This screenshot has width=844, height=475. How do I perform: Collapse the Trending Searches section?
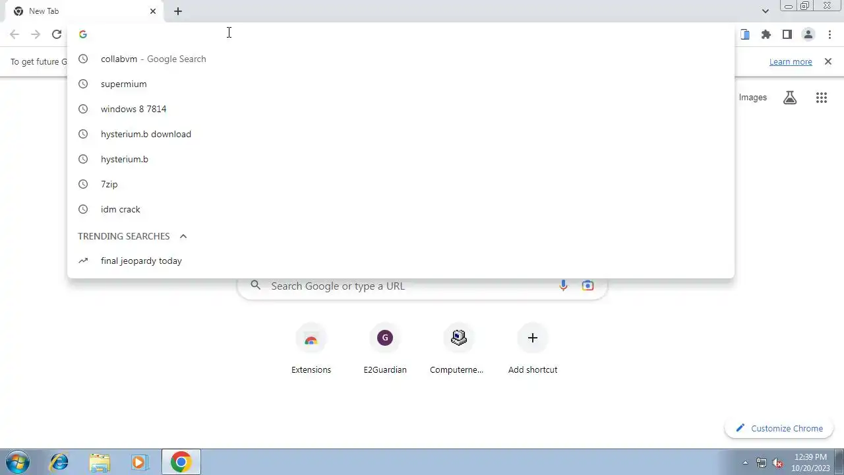tap(183, 236)
